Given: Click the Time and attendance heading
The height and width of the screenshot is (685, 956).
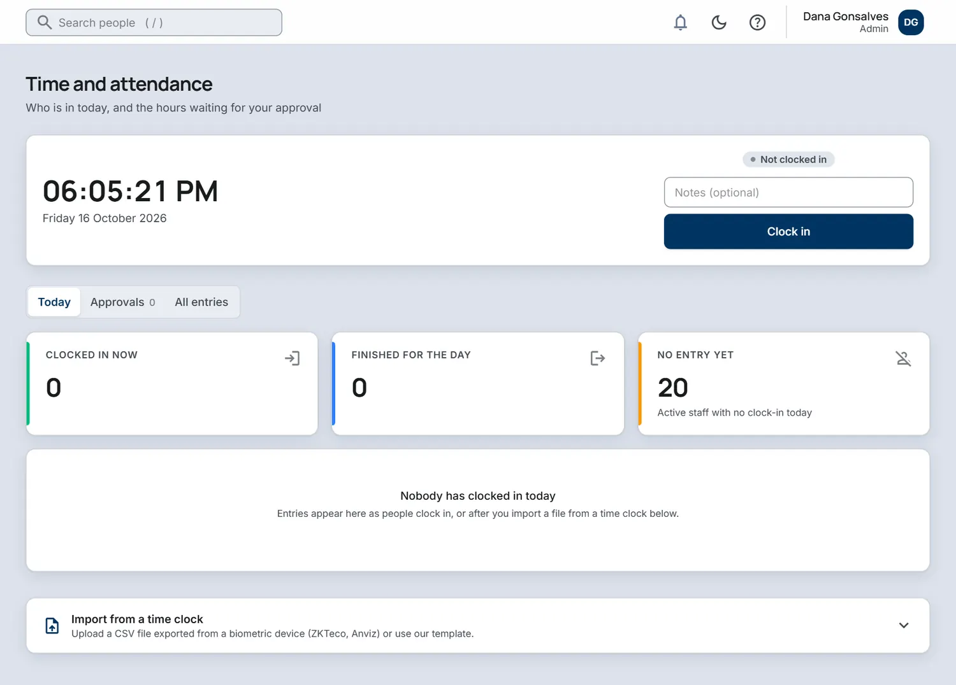Looking at the screenshot, I should [x=119, y=84].
